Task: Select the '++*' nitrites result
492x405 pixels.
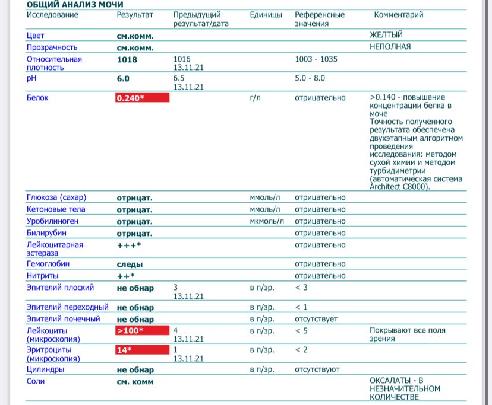Action: point(125,276)
